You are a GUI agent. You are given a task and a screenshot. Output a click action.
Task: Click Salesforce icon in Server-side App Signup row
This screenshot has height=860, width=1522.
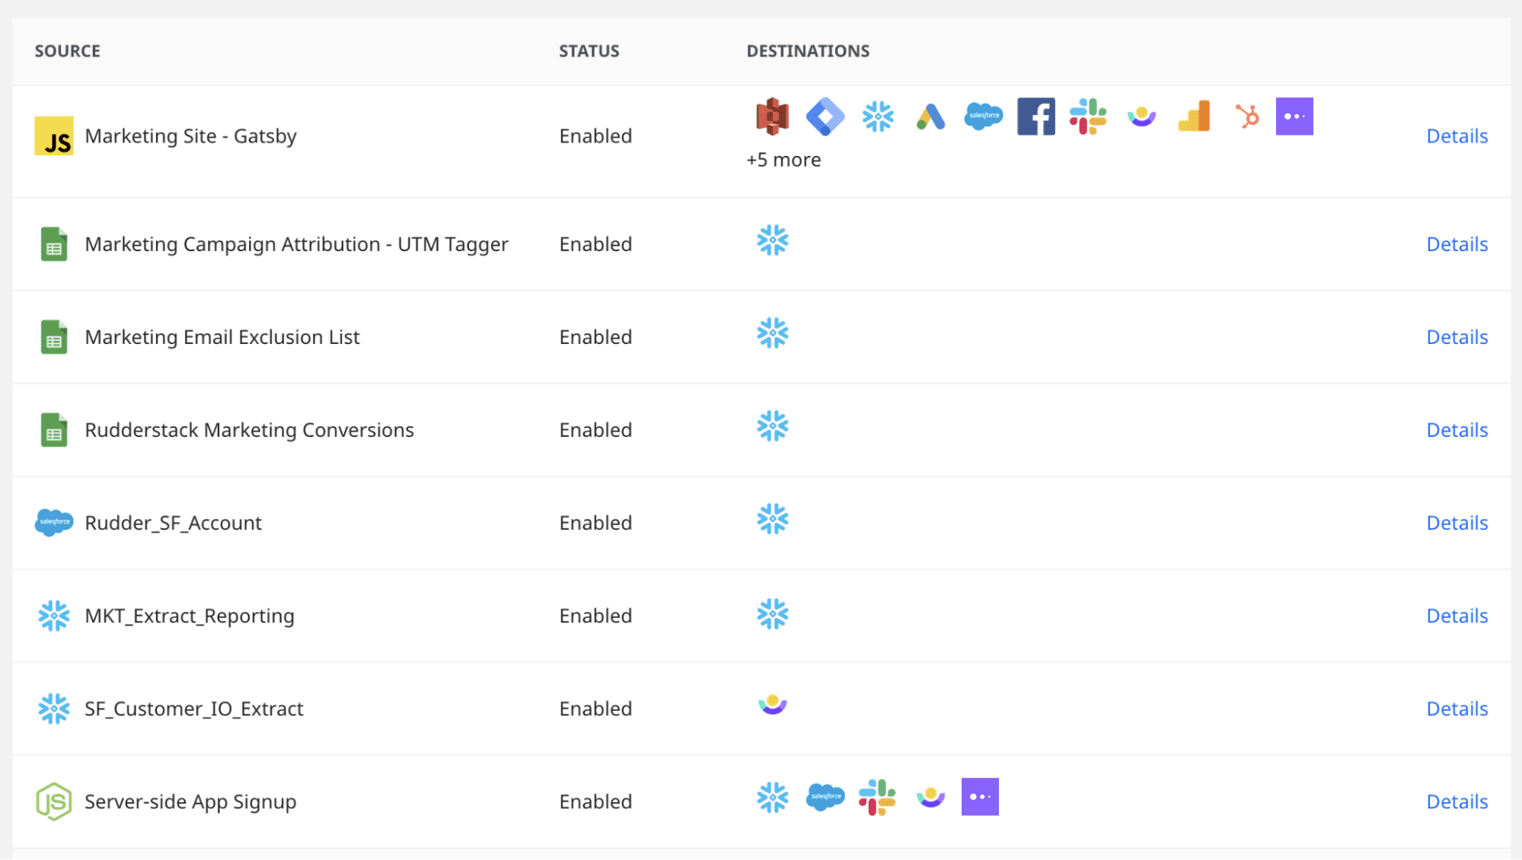click(x=825, y=797)
